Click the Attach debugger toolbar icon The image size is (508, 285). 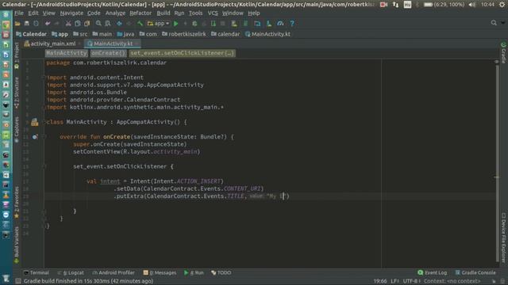(214, 24)
